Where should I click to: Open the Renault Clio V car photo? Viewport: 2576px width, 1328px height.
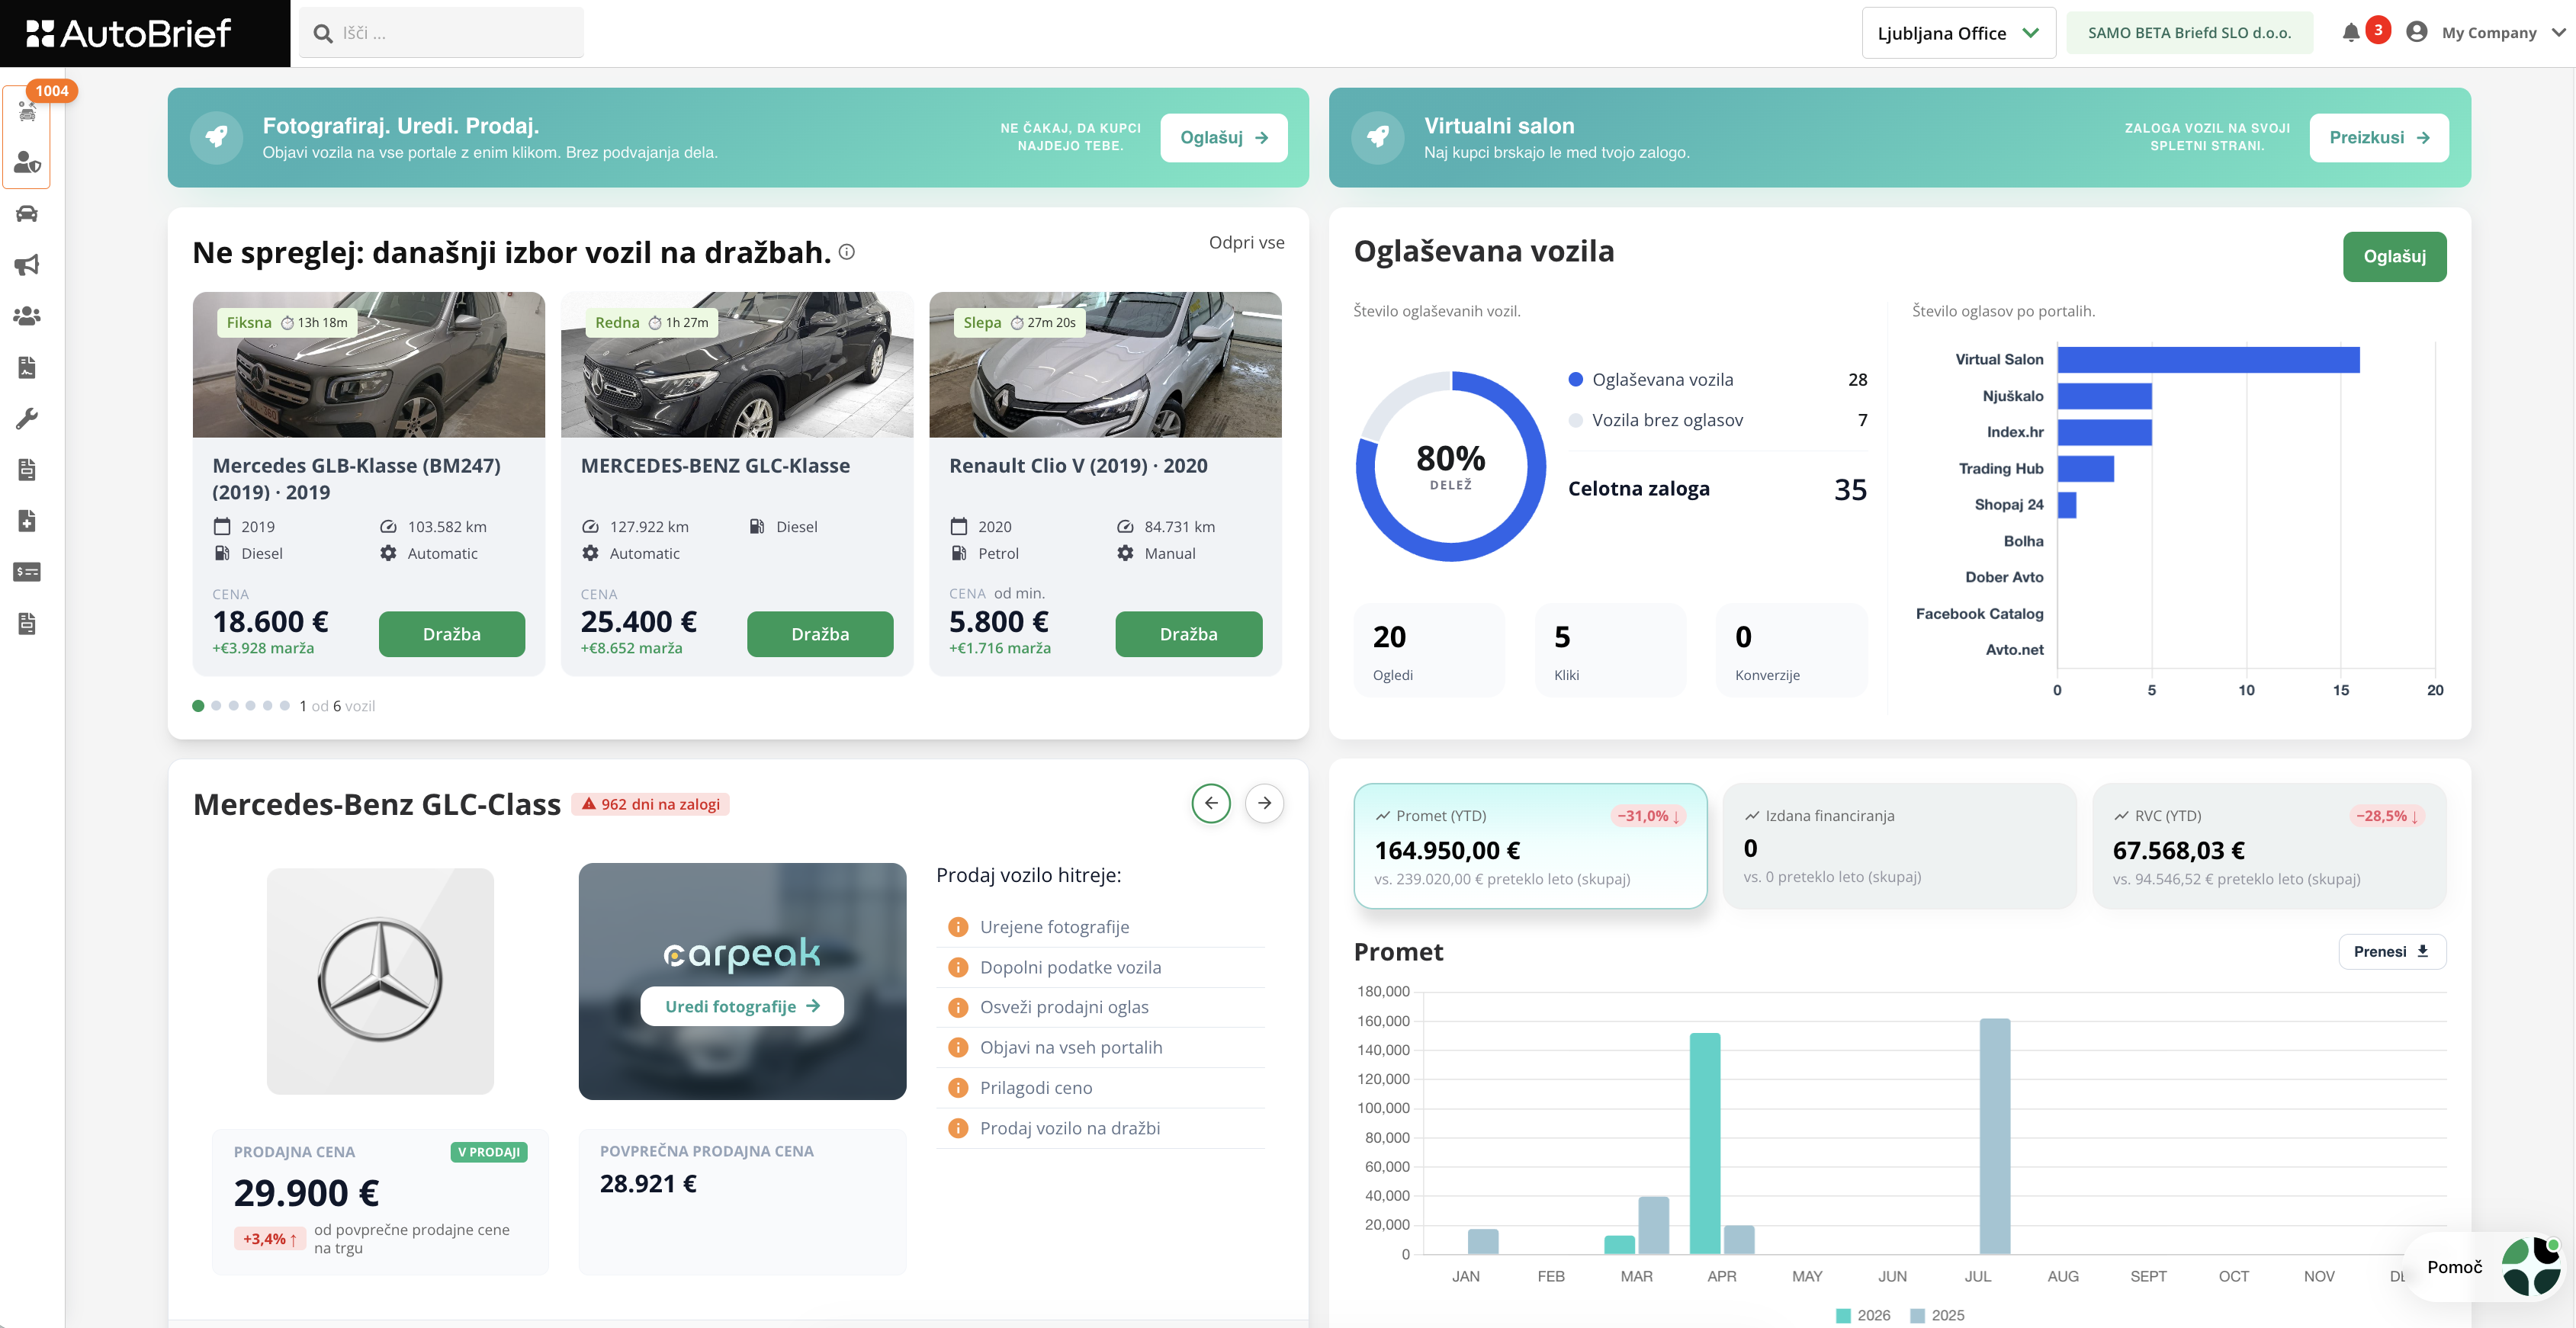pos(1105,365)
